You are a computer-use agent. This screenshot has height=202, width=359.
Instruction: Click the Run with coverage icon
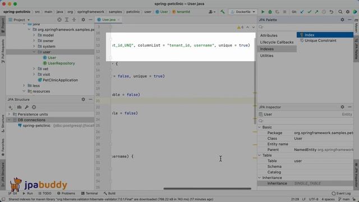277,12
